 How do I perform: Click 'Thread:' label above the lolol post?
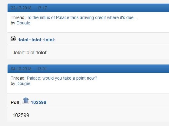point(18,17)
